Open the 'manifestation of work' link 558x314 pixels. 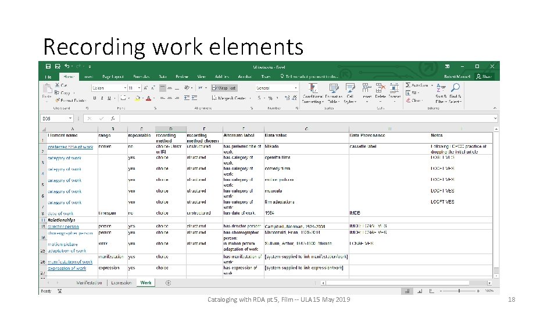pyautogui.click(x=70, y=262)
